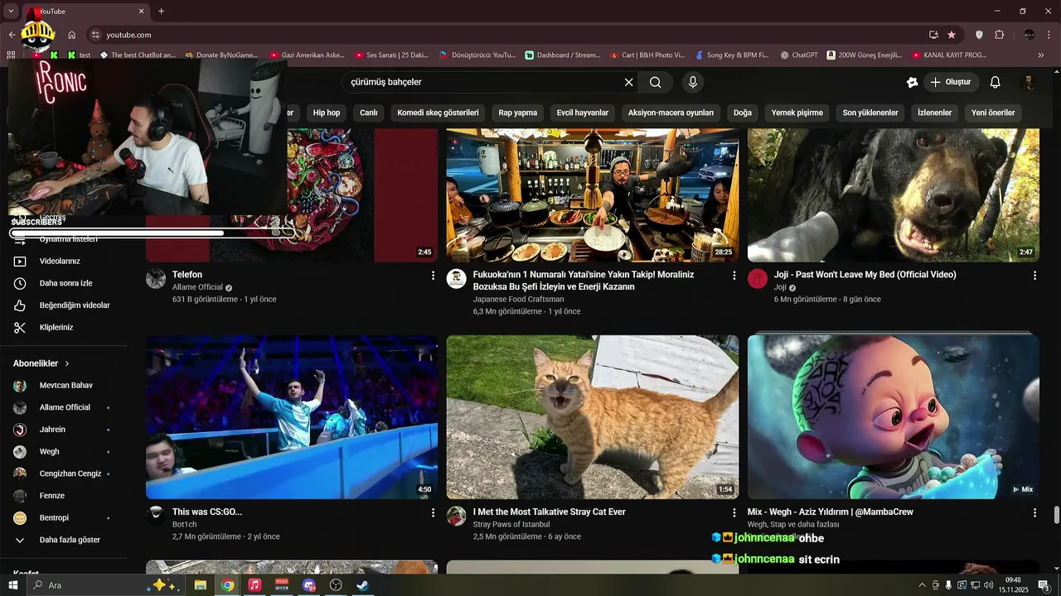Click the Oluştur create button
The image size is (1061, 596).
coord(952,82)
